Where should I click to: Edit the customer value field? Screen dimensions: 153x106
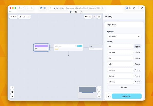coord(120,70)
